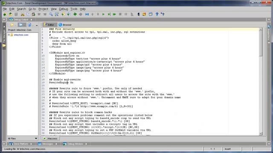Switch to the Browser tab

click(65, 25)
